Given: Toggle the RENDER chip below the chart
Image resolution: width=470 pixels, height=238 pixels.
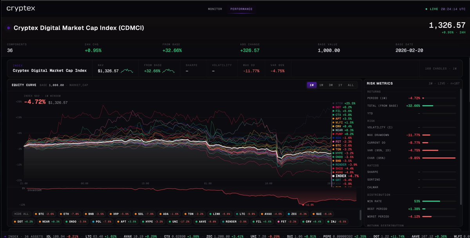Looking at the screenshot, I should click(234, 222).
